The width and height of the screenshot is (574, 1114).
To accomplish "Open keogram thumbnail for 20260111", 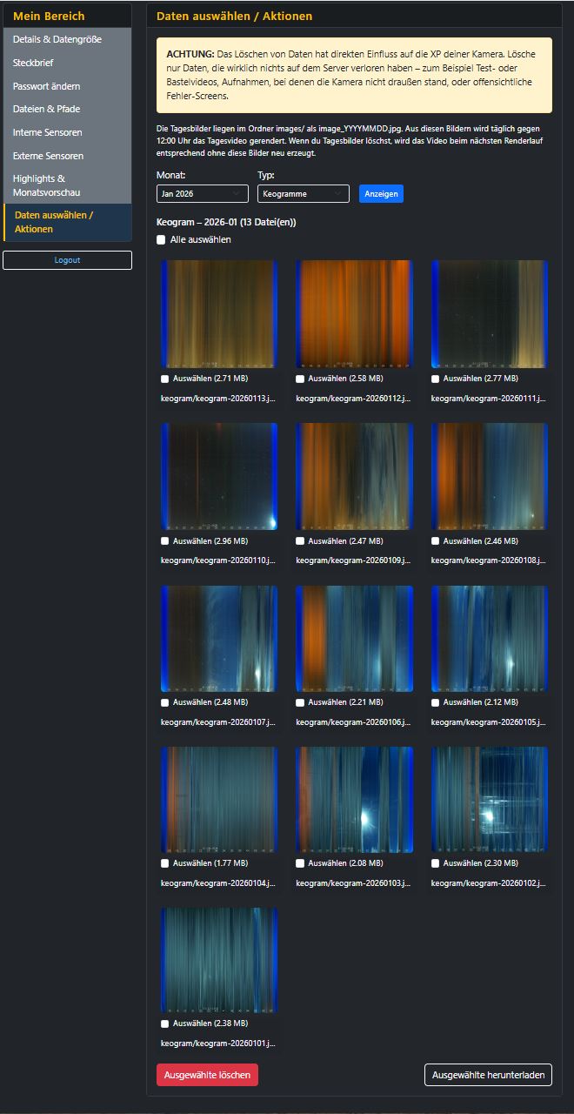I will [489, 314].
